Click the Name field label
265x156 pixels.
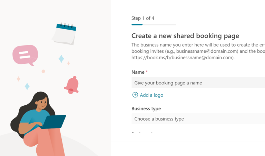click(138, 72)
